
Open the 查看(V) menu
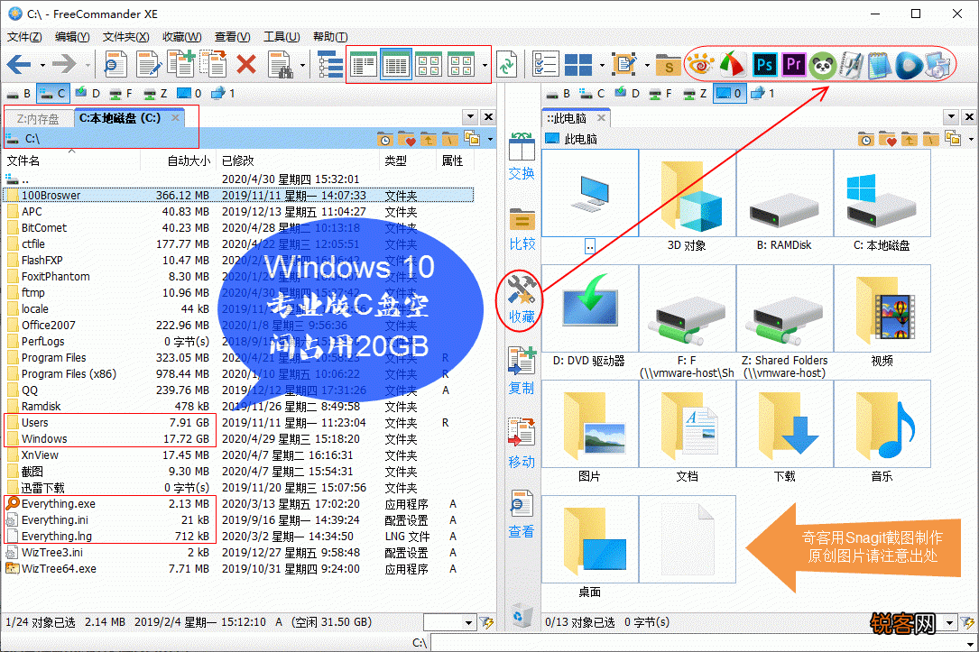[232, 37]
